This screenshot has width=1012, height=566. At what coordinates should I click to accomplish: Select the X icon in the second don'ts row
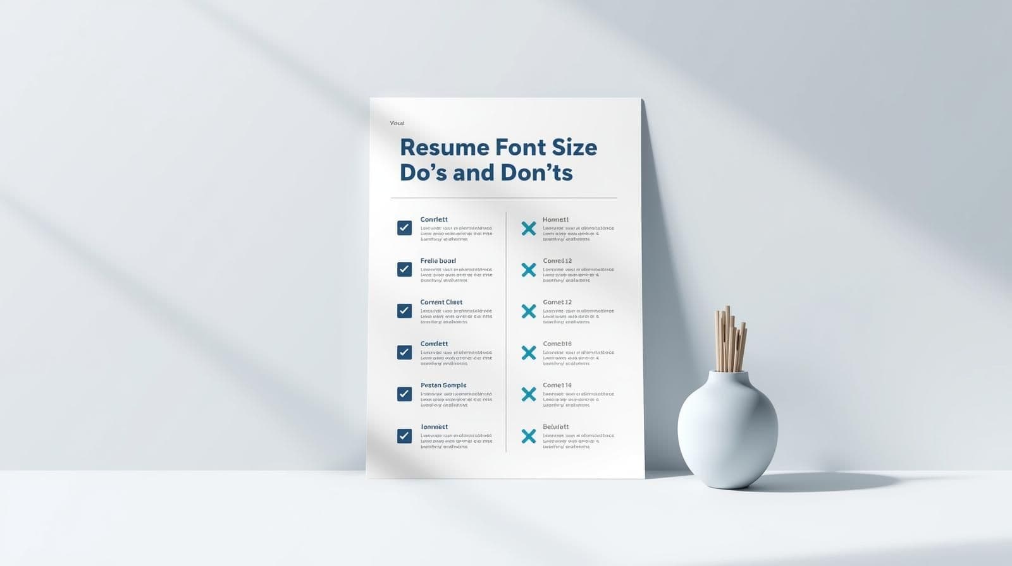click(x=529, y=270)
